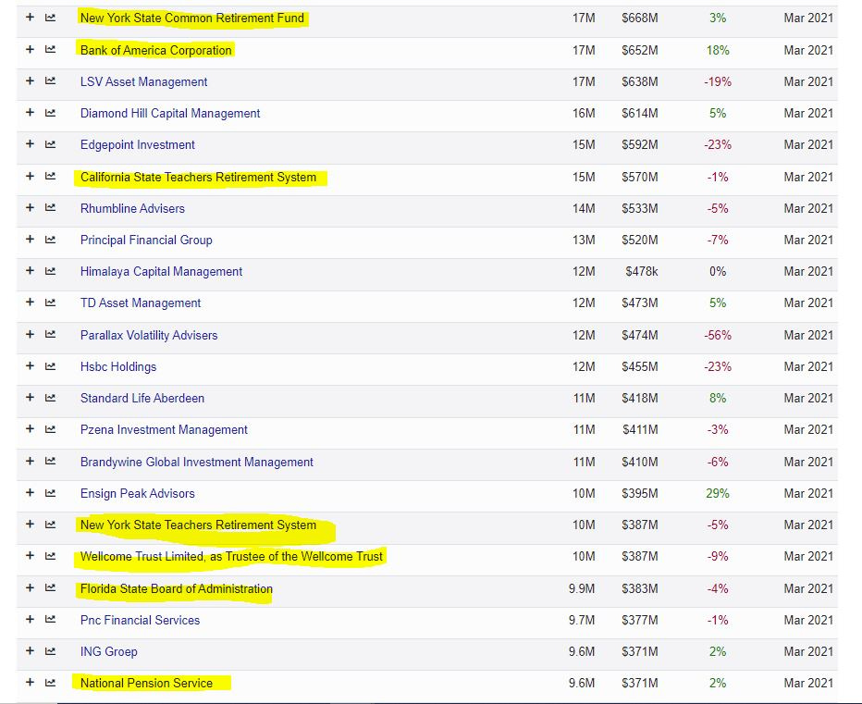Expand the Bank of America Corporation row
The height and width of the screenshot is (704, 862).
coord(30,50)
